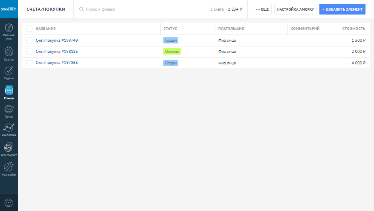
Task: Open the Настройки settings icon
Action: pyautogui.click(x=9, y=167)
